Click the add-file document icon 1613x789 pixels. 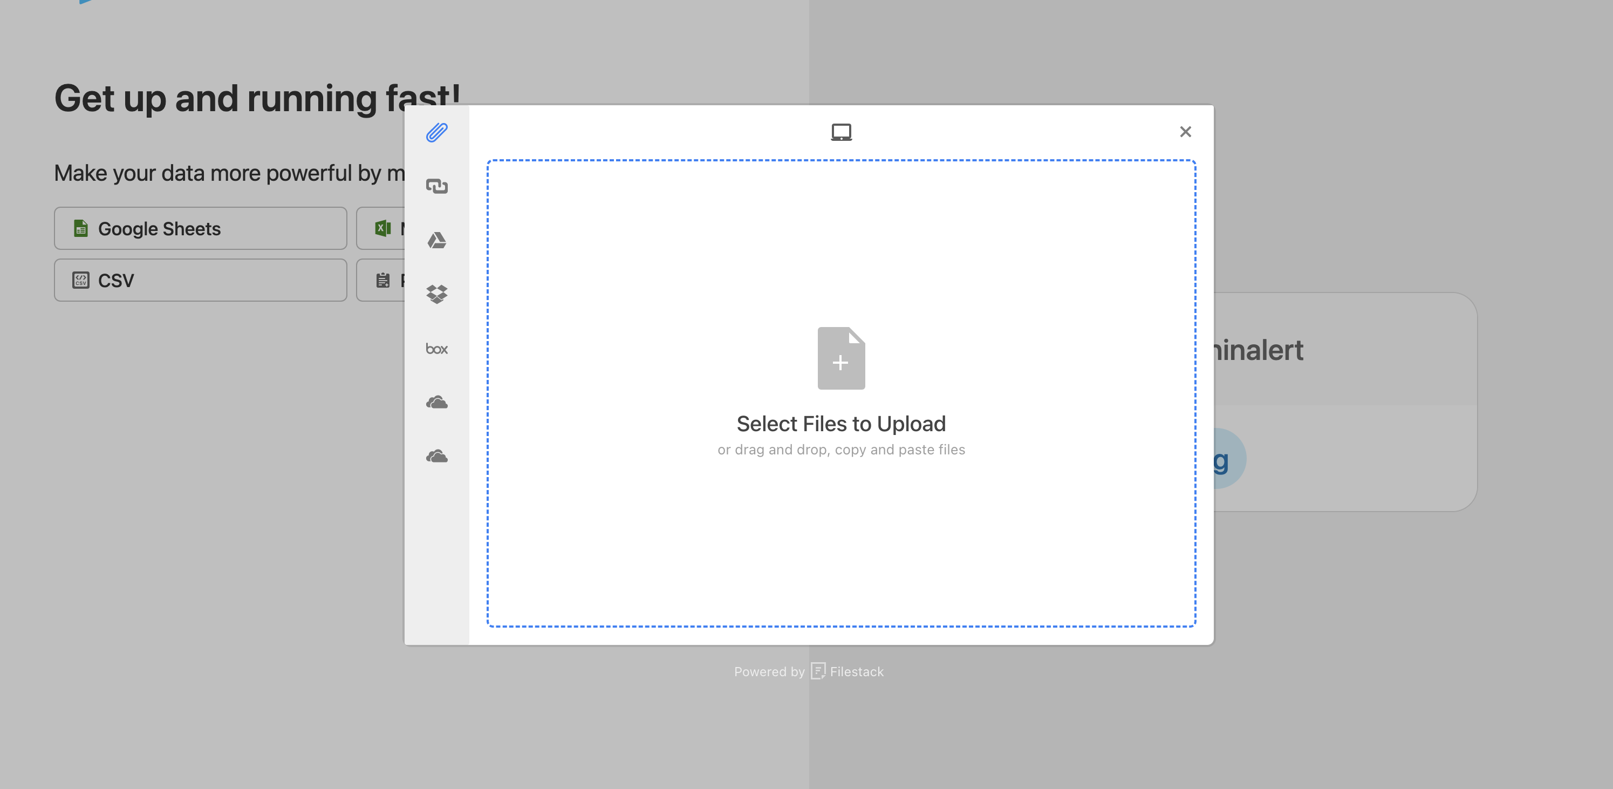pos(841,358)
